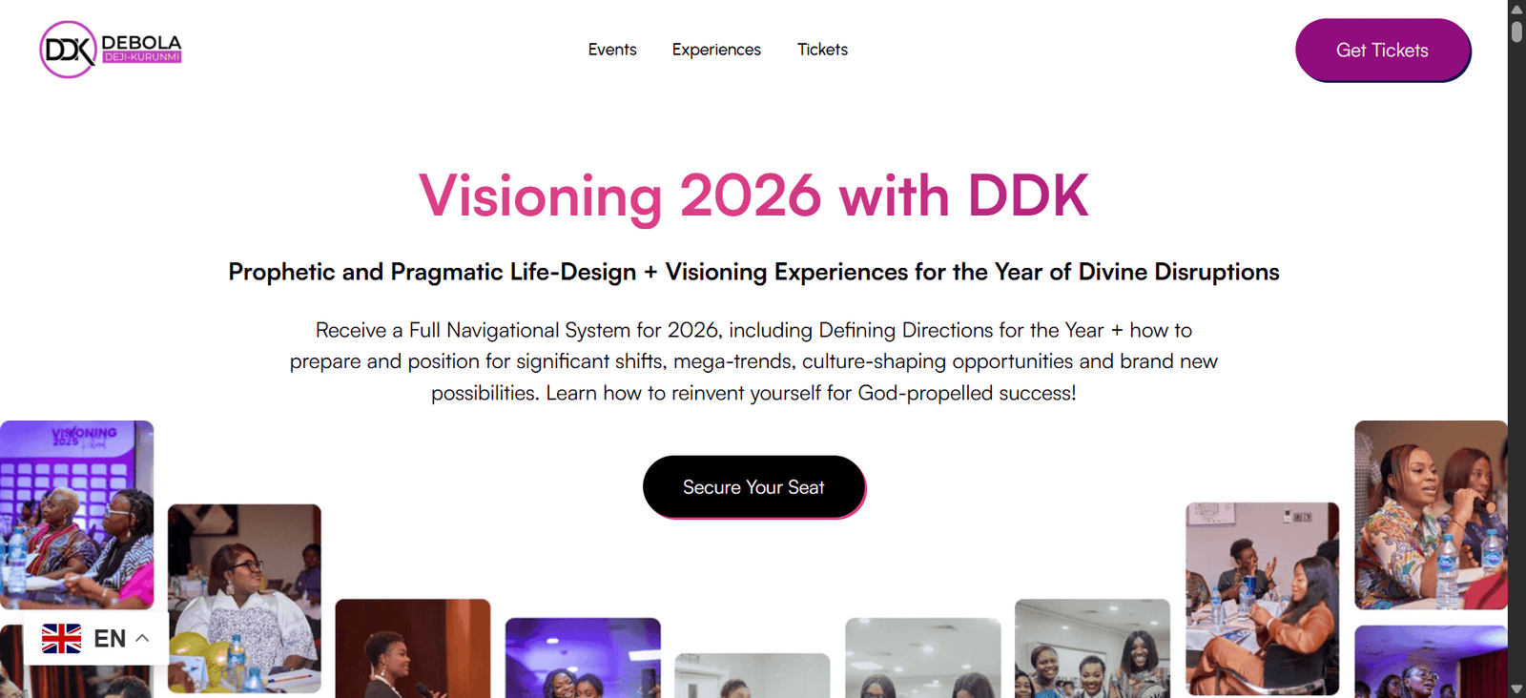Viewport: 1526px width, 698px height.
Task: Click the scrollbar up arrow
Action: pyautogui.click(x=1516, y=9)
